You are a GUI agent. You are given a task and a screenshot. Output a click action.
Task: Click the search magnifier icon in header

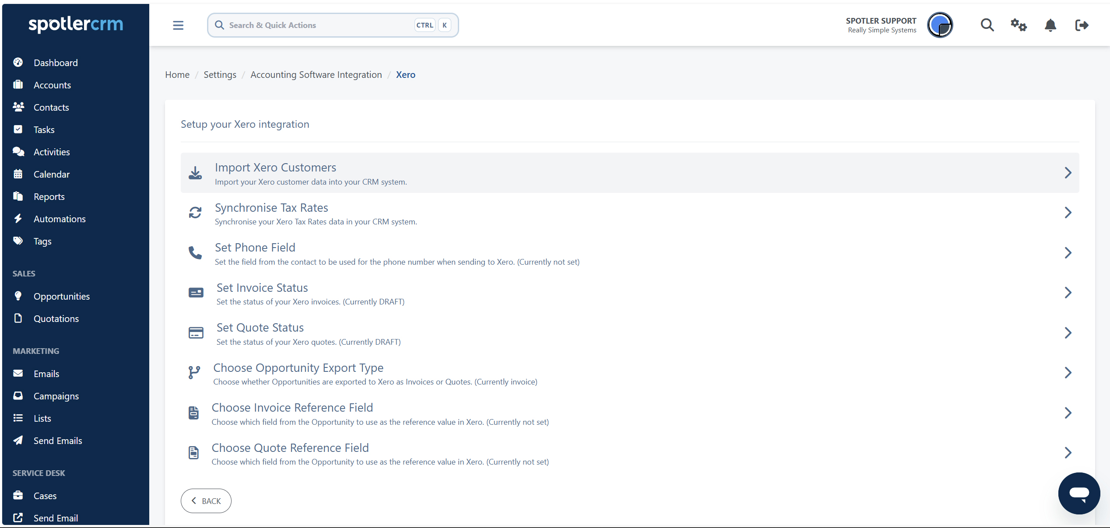pos(987,25)
